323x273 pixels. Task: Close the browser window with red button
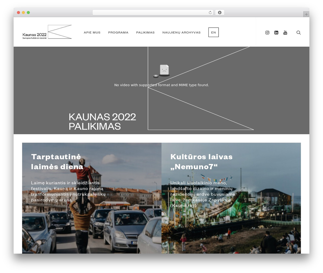pos(18,13)
